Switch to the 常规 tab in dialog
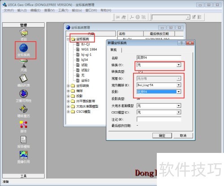The height and width of the screenshot is (186, 224). (113, 50)
